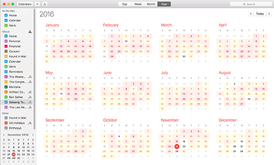Toggle iCloud Calendar calendar checkbox
The image size is (274, 165).
6,62
